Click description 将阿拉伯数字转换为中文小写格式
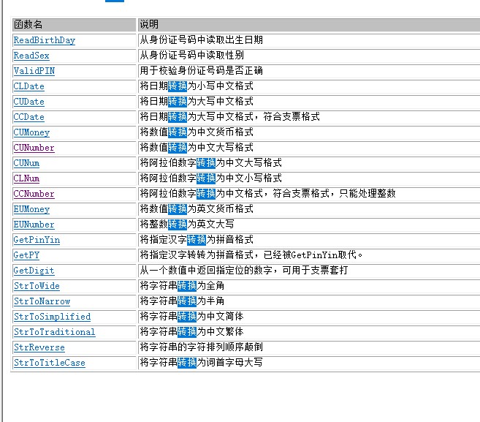The height and width of the screenshot is (422, 480). 211,178
